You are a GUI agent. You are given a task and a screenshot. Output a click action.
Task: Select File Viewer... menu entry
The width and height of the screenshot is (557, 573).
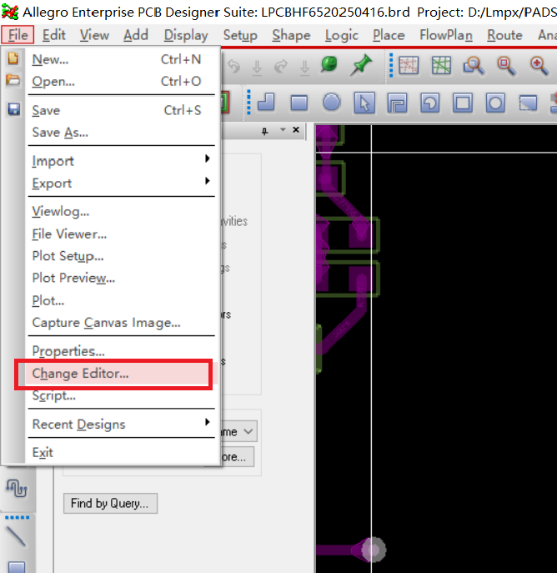point(122,234)
